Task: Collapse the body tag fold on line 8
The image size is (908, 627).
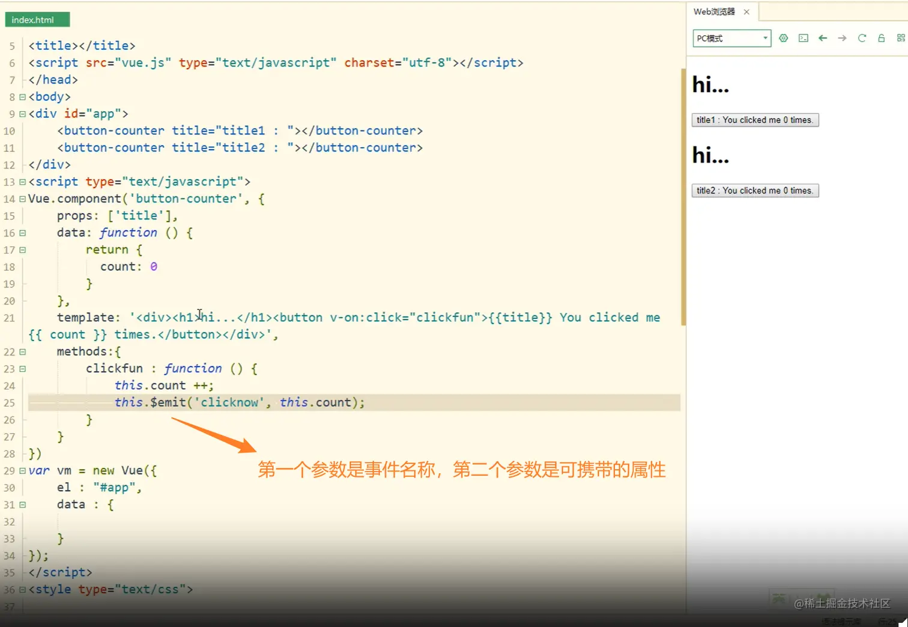Action: [22, 97]
